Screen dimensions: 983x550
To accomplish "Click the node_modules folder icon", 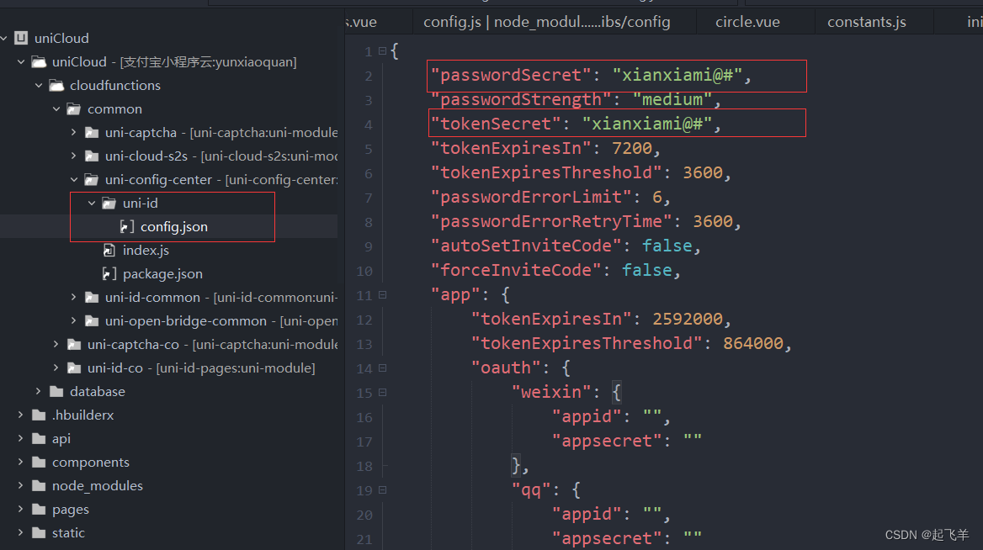I will pyautogui.click(x=39, y=485).
